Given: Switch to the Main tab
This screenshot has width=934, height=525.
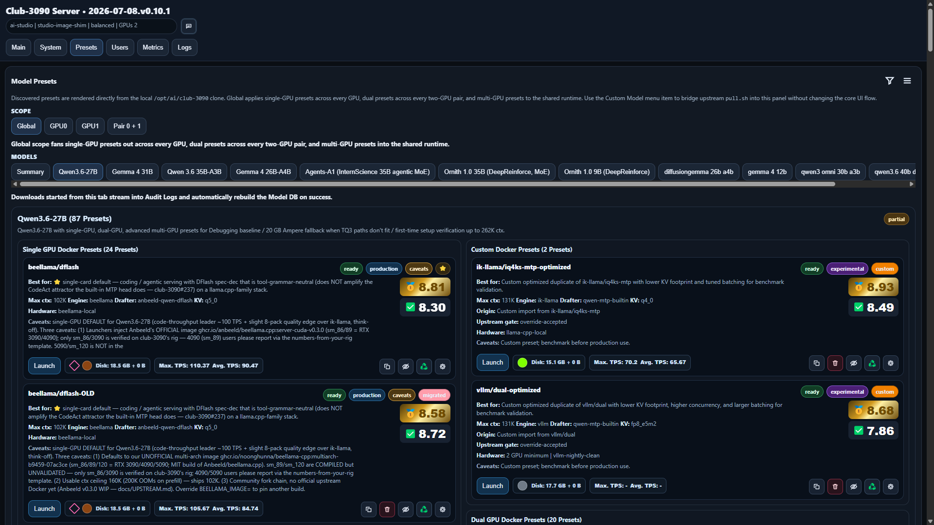Looking at the screenshot, I should coord(18,47).
